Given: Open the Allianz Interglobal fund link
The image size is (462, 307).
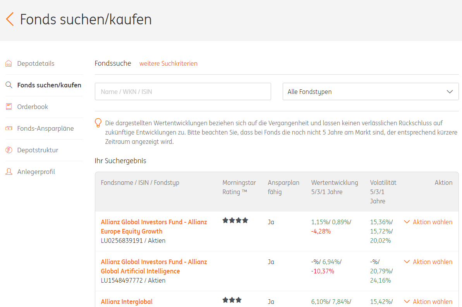Looking at the screenshot, I should 127,302.
